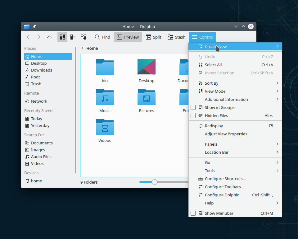Search for Documents in sidebar
Viewport: 298px width, 239px height.
[48, 143]
